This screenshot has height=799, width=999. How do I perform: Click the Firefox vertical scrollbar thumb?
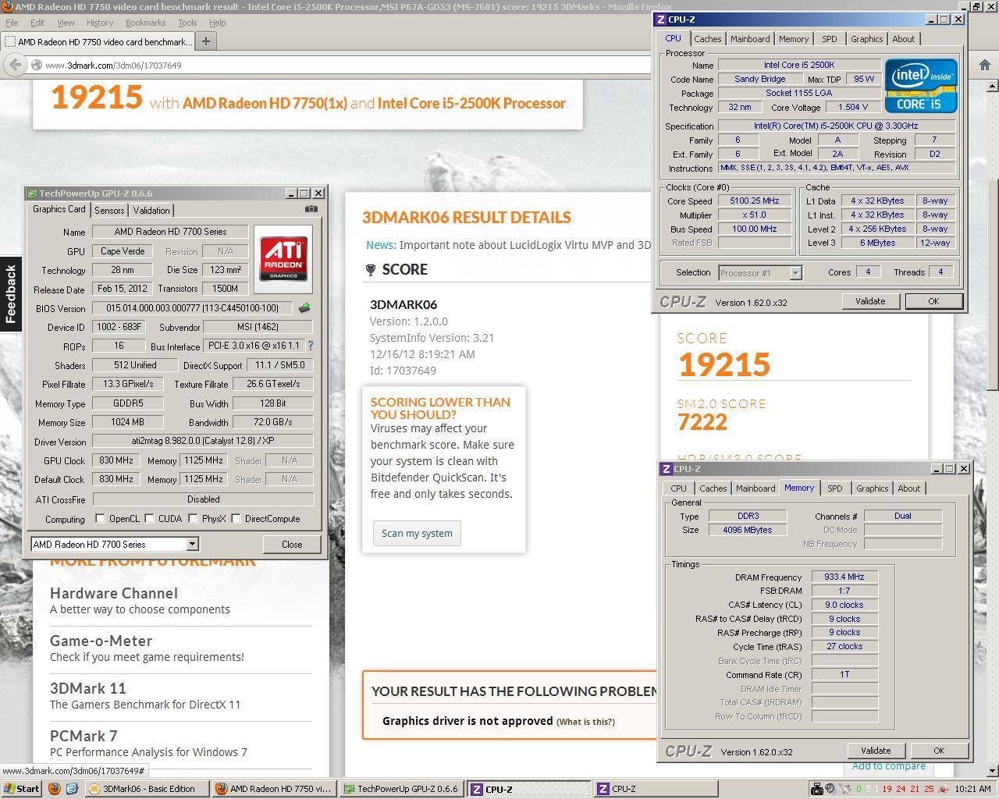(x=993, y=286)
